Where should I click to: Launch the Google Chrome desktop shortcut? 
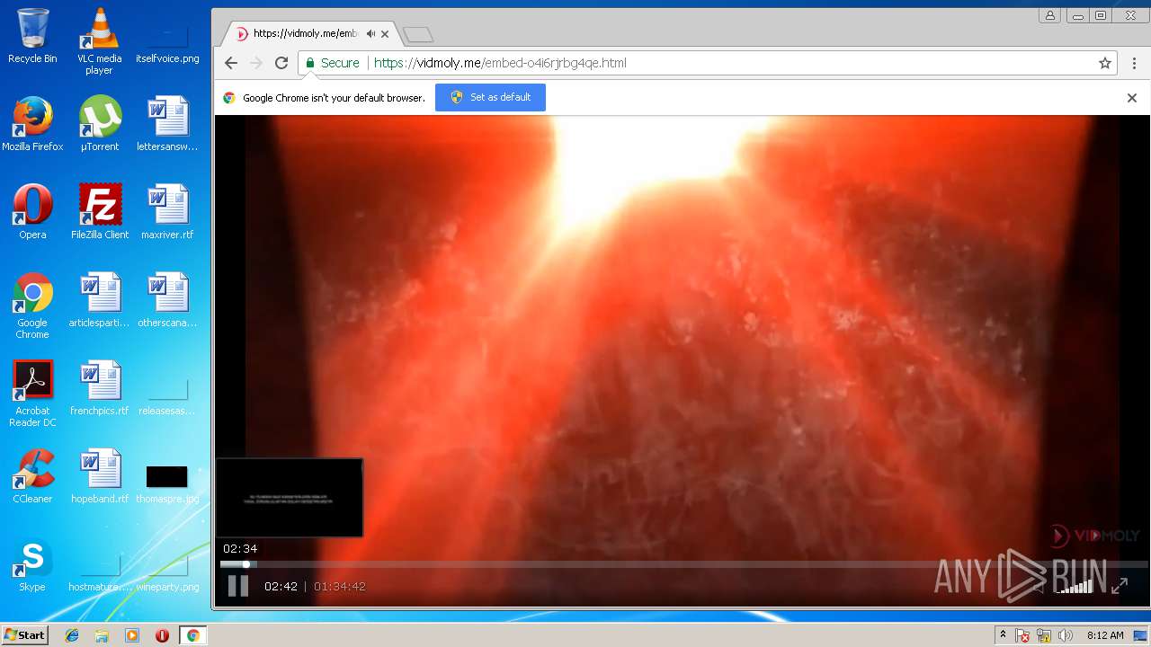tap(32, 306)
